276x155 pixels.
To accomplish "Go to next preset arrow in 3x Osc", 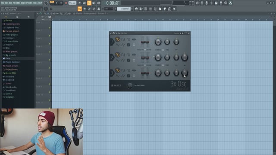I will point(183,33).
